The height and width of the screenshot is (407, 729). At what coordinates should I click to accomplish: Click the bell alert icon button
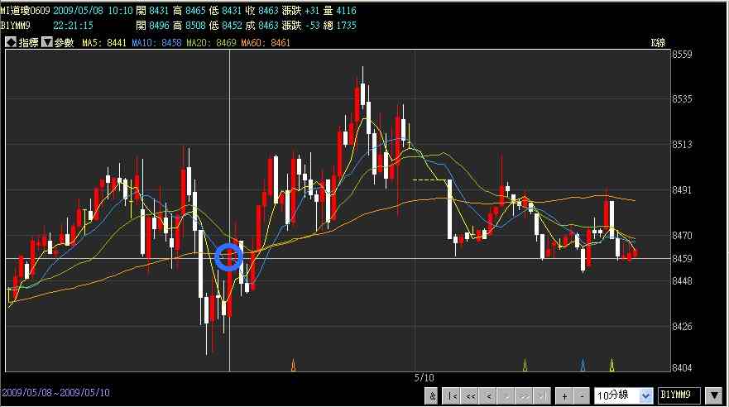tap(433, 396)
